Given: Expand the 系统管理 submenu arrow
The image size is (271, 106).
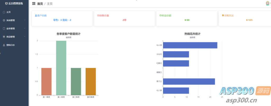Looking at the screenshot, I should pos(25,20).
